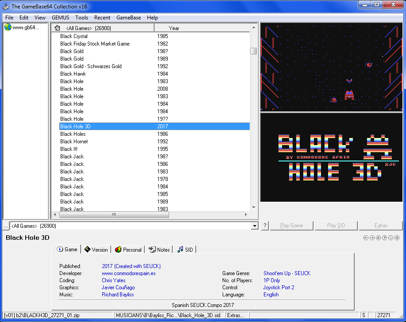Click the Joystick Port 2 control link

(x=278, y=287)
